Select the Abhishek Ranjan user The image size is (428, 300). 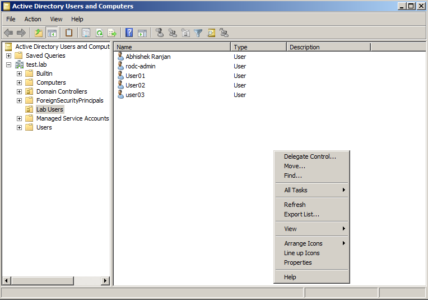[148, 57]
